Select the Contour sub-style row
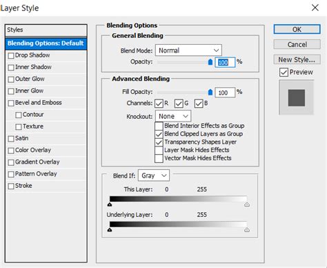327x268 pixels. [x=46, y=115]
